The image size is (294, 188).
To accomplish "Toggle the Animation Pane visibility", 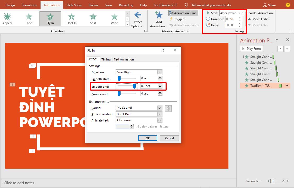I will 183,13.
